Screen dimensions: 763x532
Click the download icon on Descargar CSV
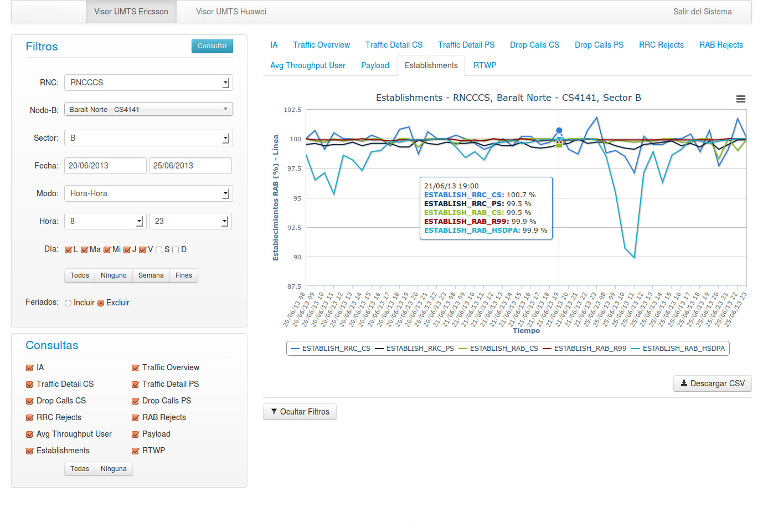(684, 383)
